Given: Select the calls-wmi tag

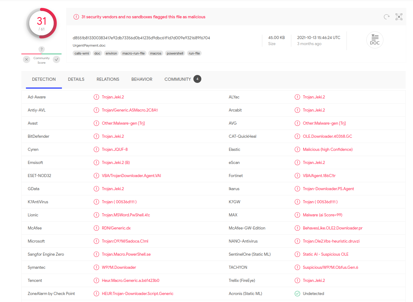Looking at the screenshot, I should click(81, 53).
